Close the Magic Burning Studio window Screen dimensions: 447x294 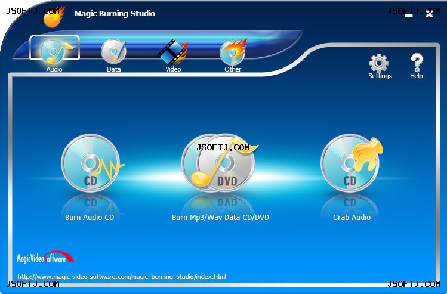pos(429,14)
